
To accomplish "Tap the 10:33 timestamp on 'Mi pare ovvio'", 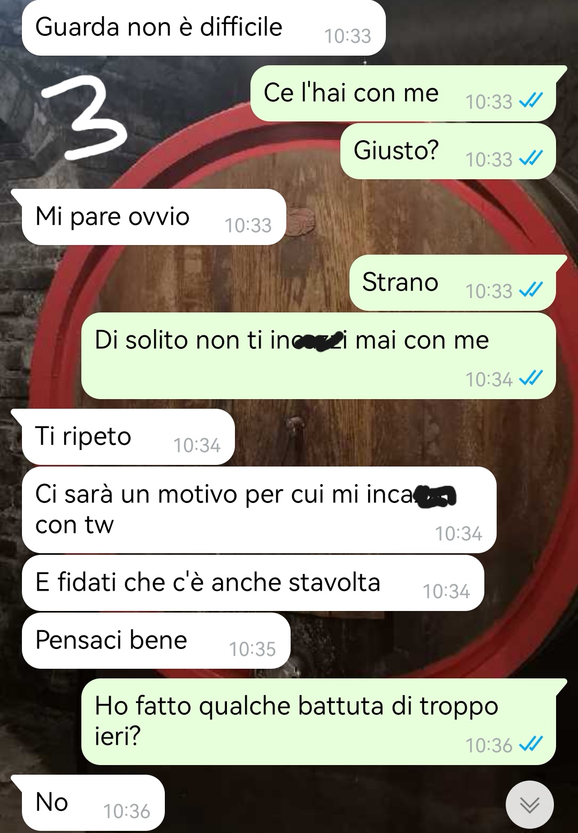I will point(248,226).
